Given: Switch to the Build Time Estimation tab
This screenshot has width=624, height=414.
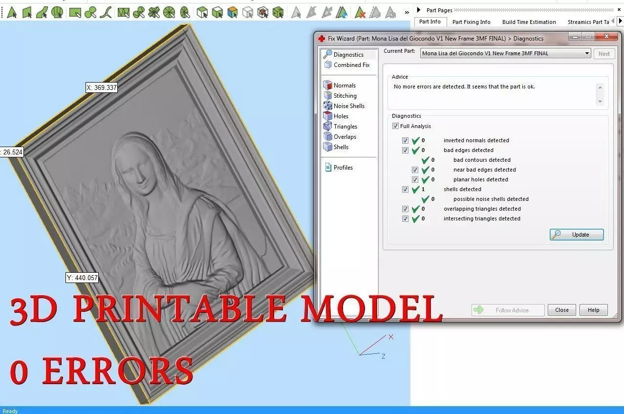Looking at the screenshot, I should [529, 22].
